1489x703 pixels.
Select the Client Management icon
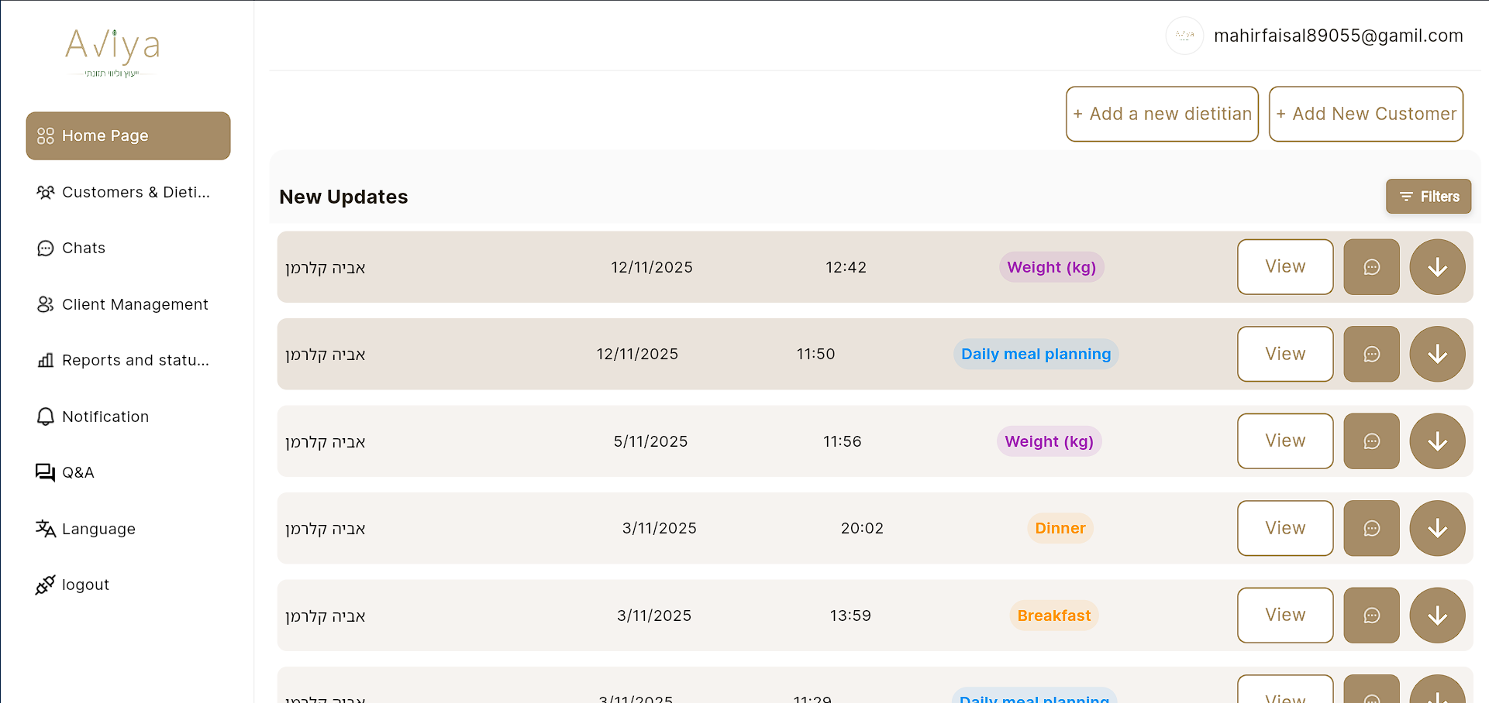(46, 304)
